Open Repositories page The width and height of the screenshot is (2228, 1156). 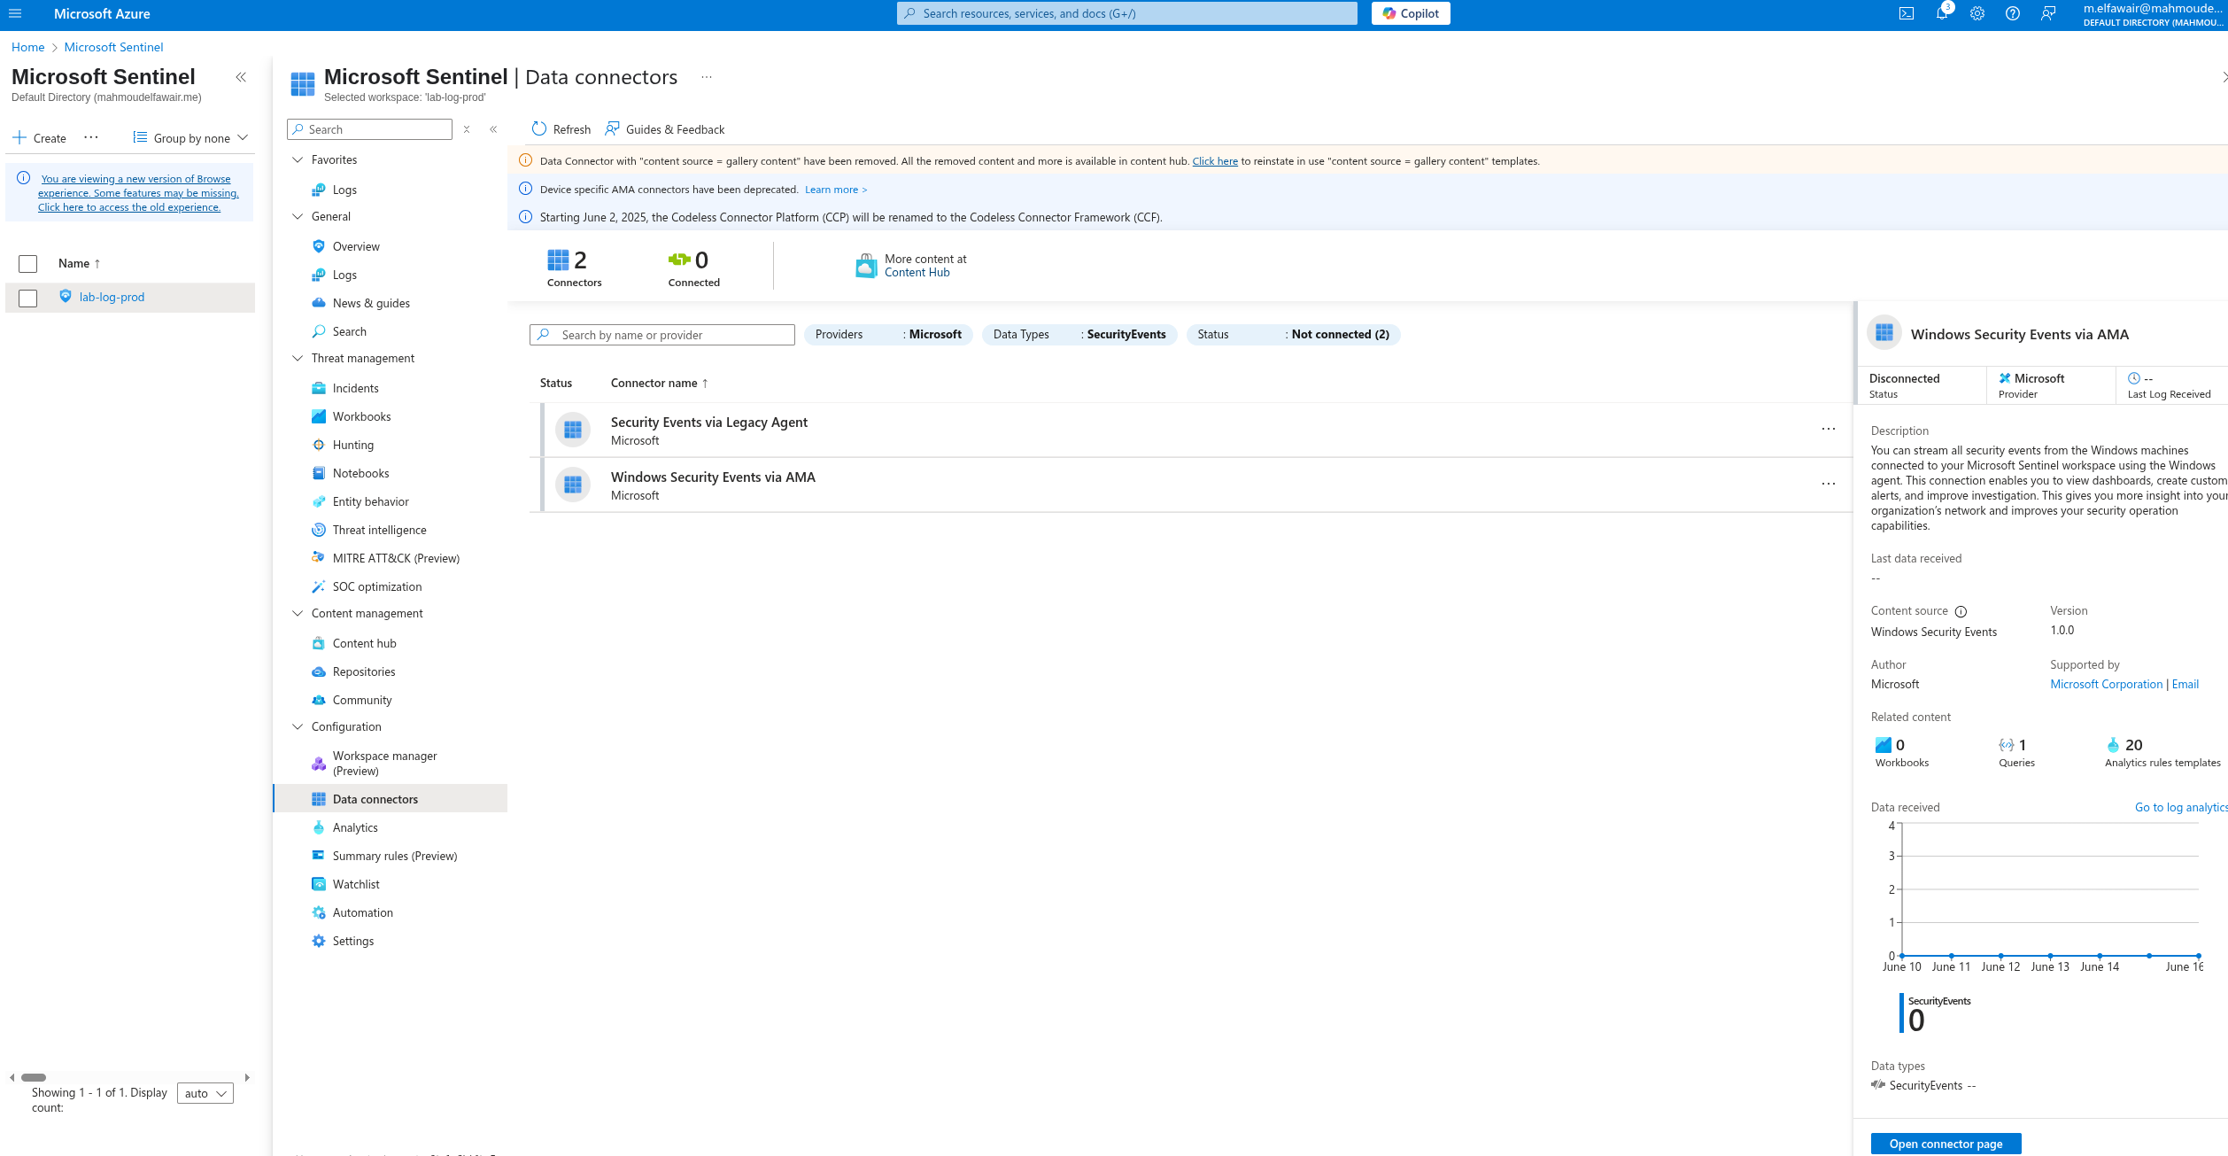pos(363,671)
